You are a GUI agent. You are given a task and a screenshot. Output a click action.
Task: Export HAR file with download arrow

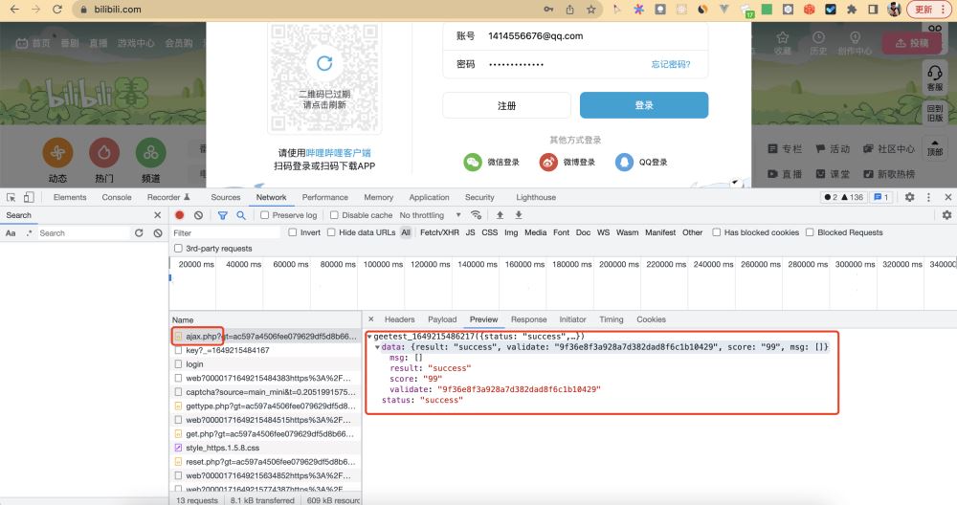518,215
